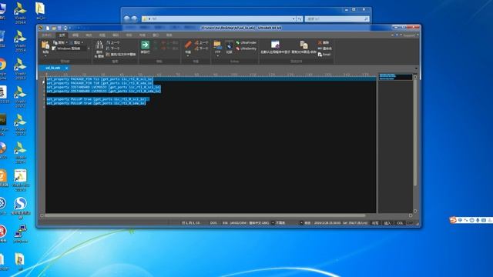493x277 pixels.
Task: Click Rename (重命名) file icon
Action: [x=320, y=48]
